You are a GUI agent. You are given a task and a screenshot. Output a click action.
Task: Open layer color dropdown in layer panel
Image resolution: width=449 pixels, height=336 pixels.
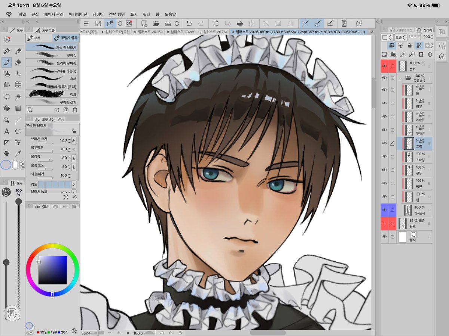387,37
